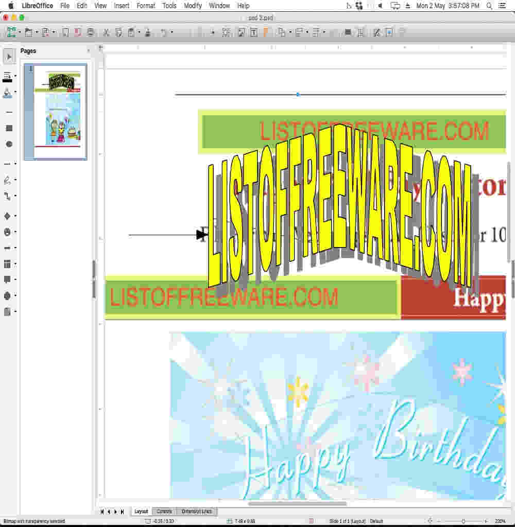The height and width of the screenshot is (527, 515).
Task: Open macOS Spotlight search icon
Action: [489, 6]
